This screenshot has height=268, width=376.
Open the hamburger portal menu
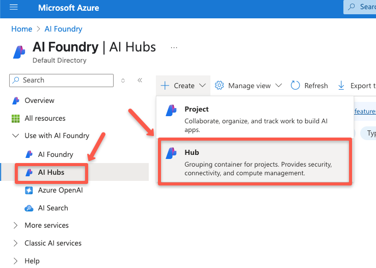[x=14, y=7]
